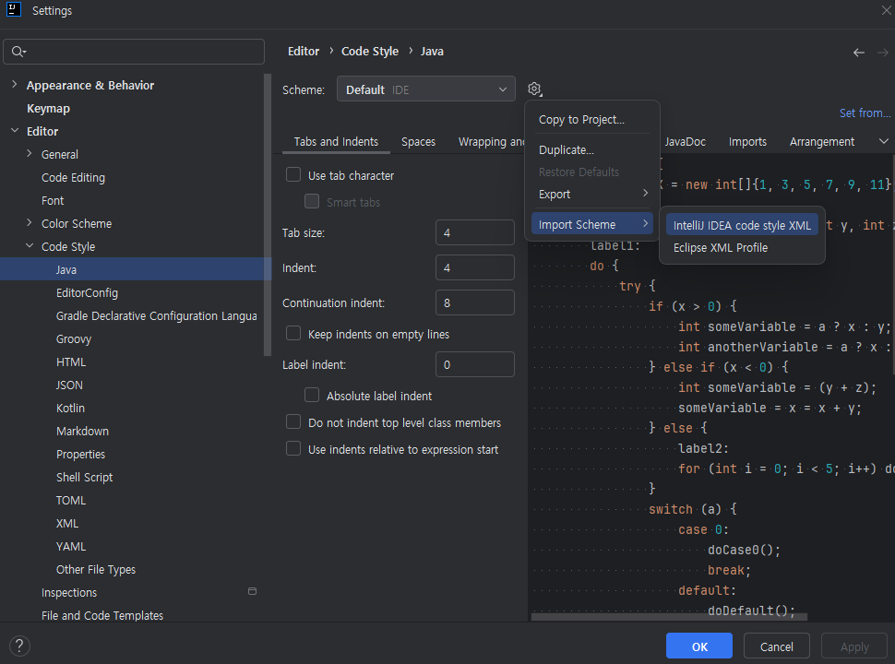Select EditorConfig under Code Style
This screenshot has width=895, height=664.
point(87,292)
